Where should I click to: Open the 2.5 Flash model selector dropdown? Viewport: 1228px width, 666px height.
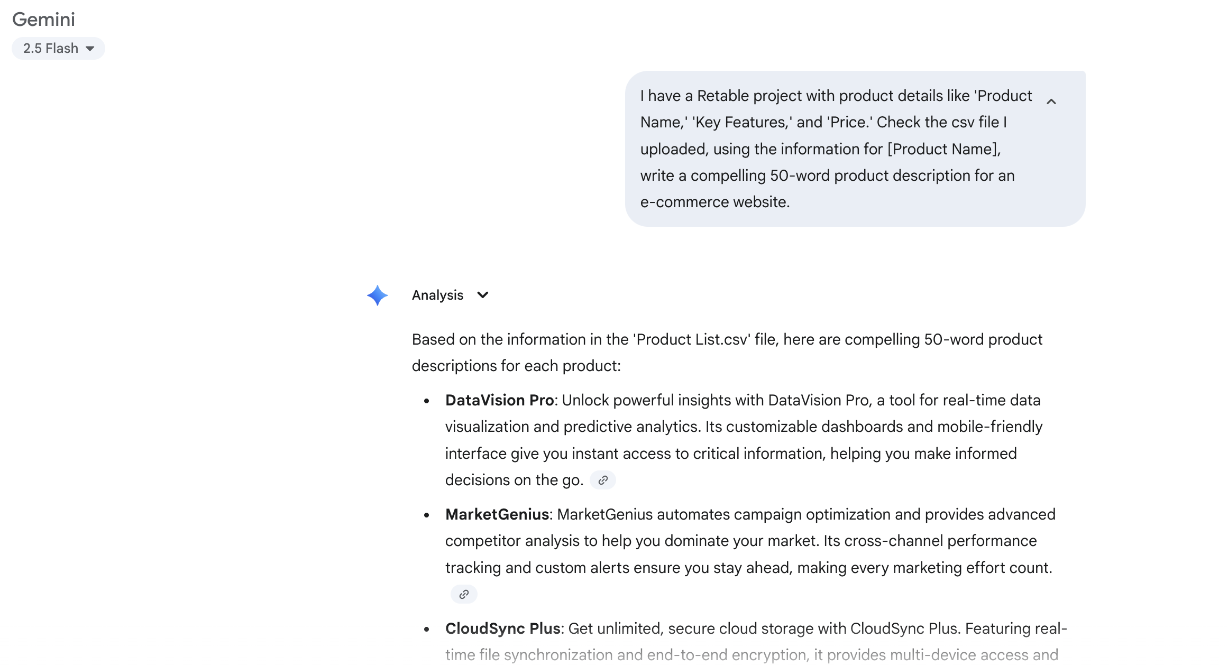pos(58,49)
